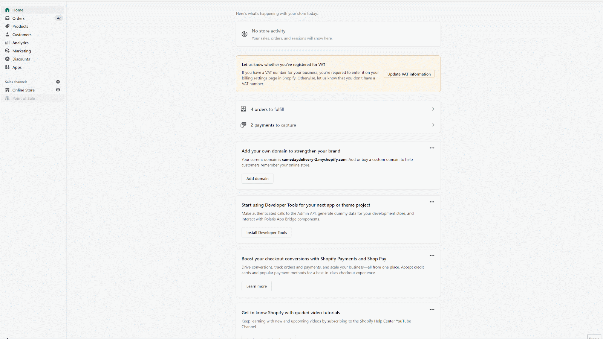Click the Marketing target icon

point(7,51)
